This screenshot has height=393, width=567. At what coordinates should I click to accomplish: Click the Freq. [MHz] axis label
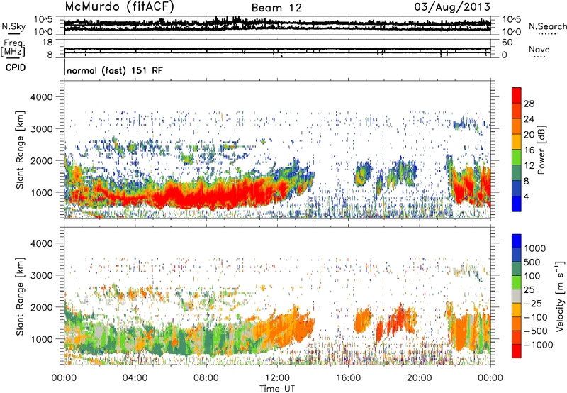[x=13, y=48]
